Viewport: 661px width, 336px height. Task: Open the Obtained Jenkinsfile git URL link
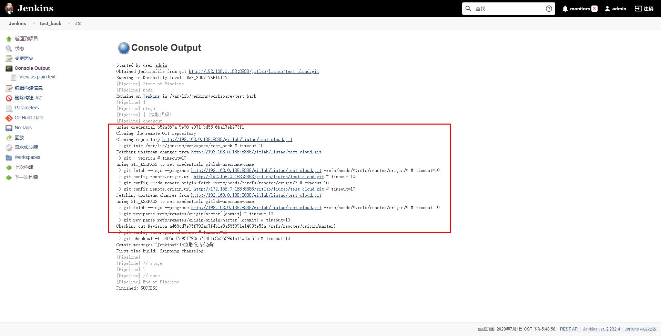click(254, 72)
